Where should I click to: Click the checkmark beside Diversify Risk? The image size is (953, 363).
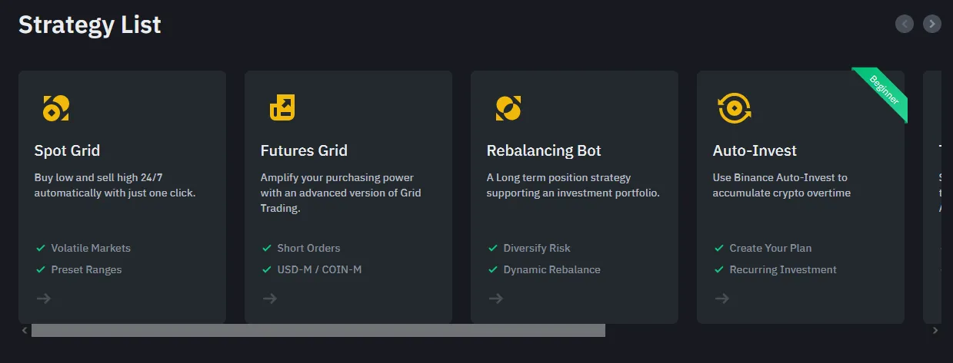tap(493, 248)
